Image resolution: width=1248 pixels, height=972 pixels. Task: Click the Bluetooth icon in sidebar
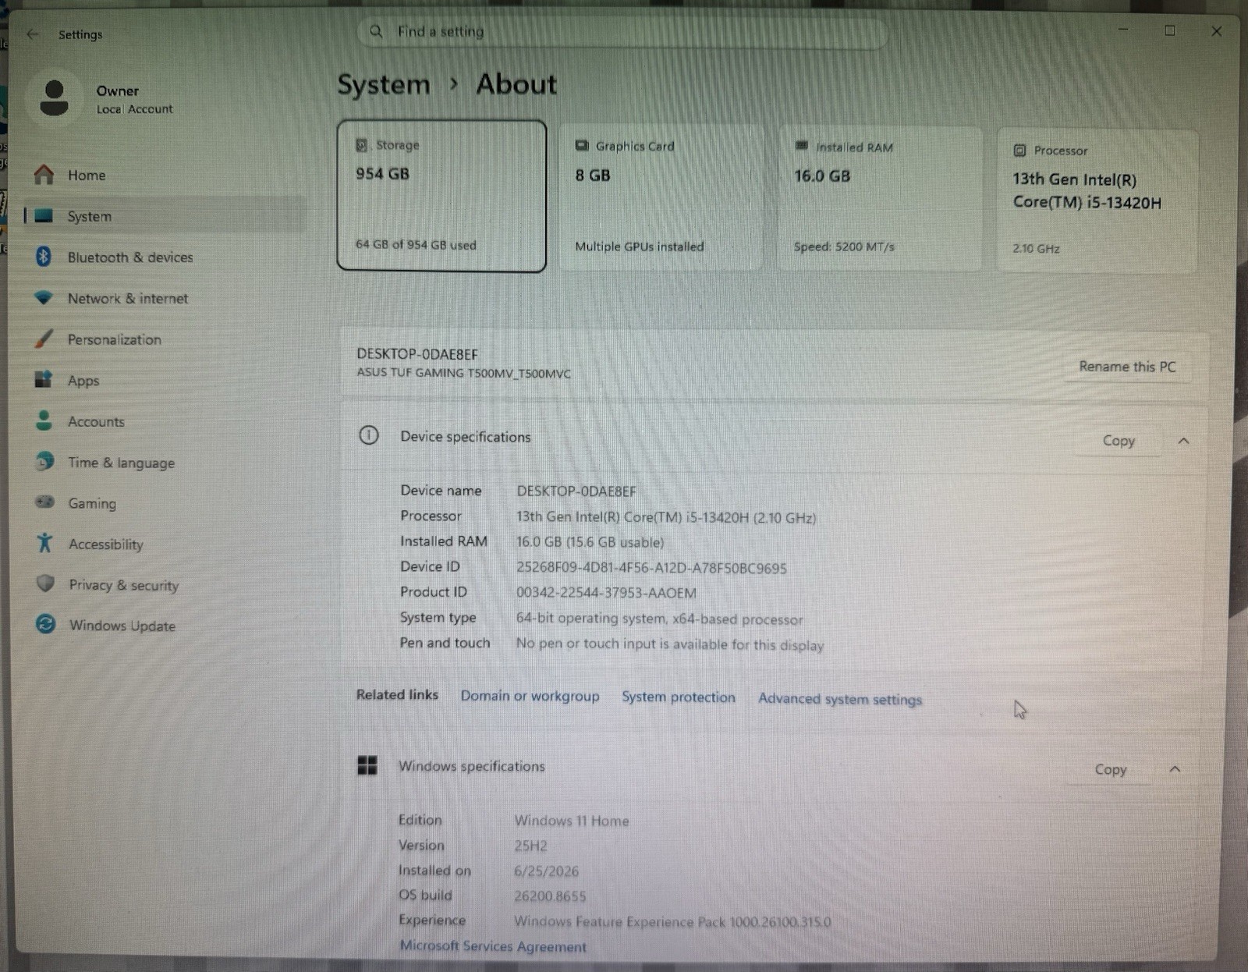click(44, 256)
